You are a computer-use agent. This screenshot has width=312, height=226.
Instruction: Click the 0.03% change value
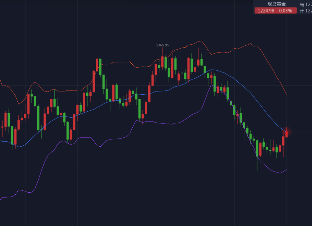(286, 11)
